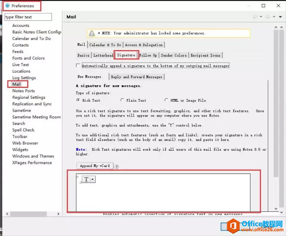Click the help question mark beside Append My vCard
The image size is (286, 236).
[117, 167]
